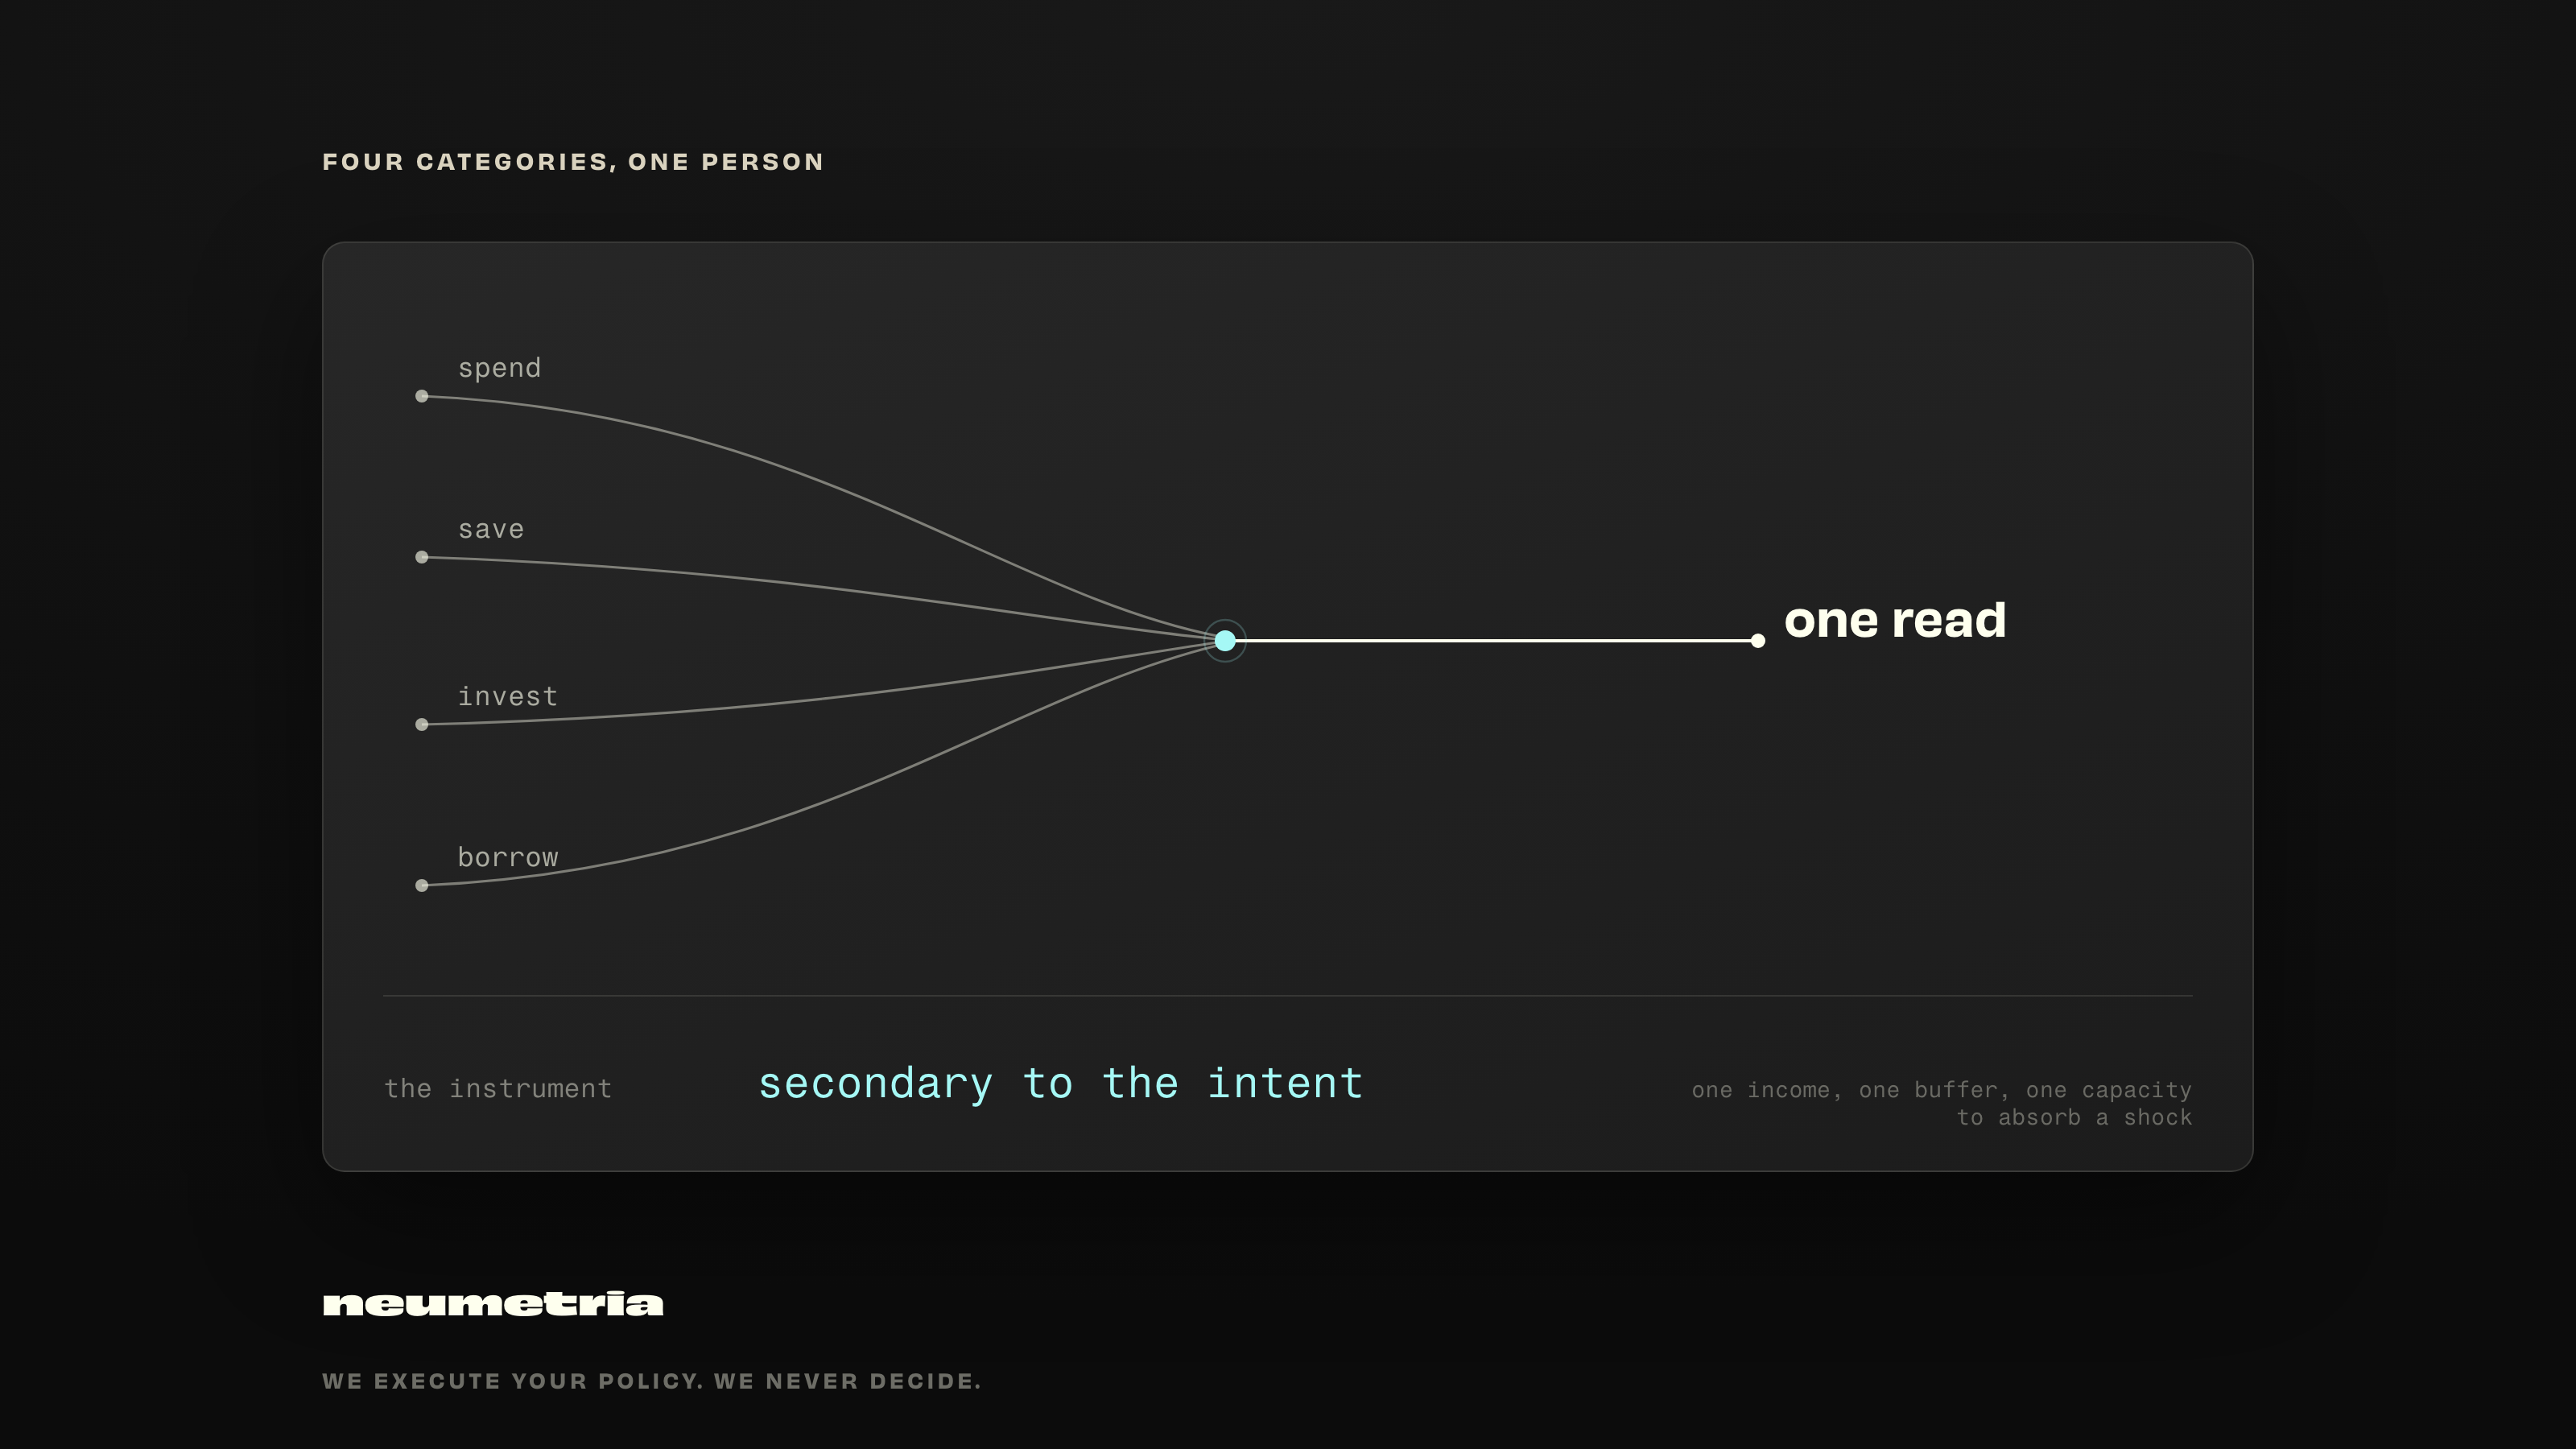Screen dimensions: 2576x1449
Task: Click the neumetria logo
Action: pyautogui.click(x=493, y=1304)
